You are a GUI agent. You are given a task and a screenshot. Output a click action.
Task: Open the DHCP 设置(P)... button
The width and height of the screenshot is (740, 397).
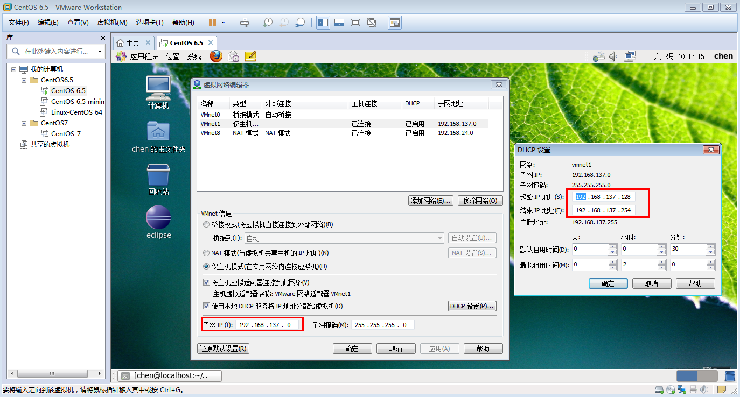point(472,306)
